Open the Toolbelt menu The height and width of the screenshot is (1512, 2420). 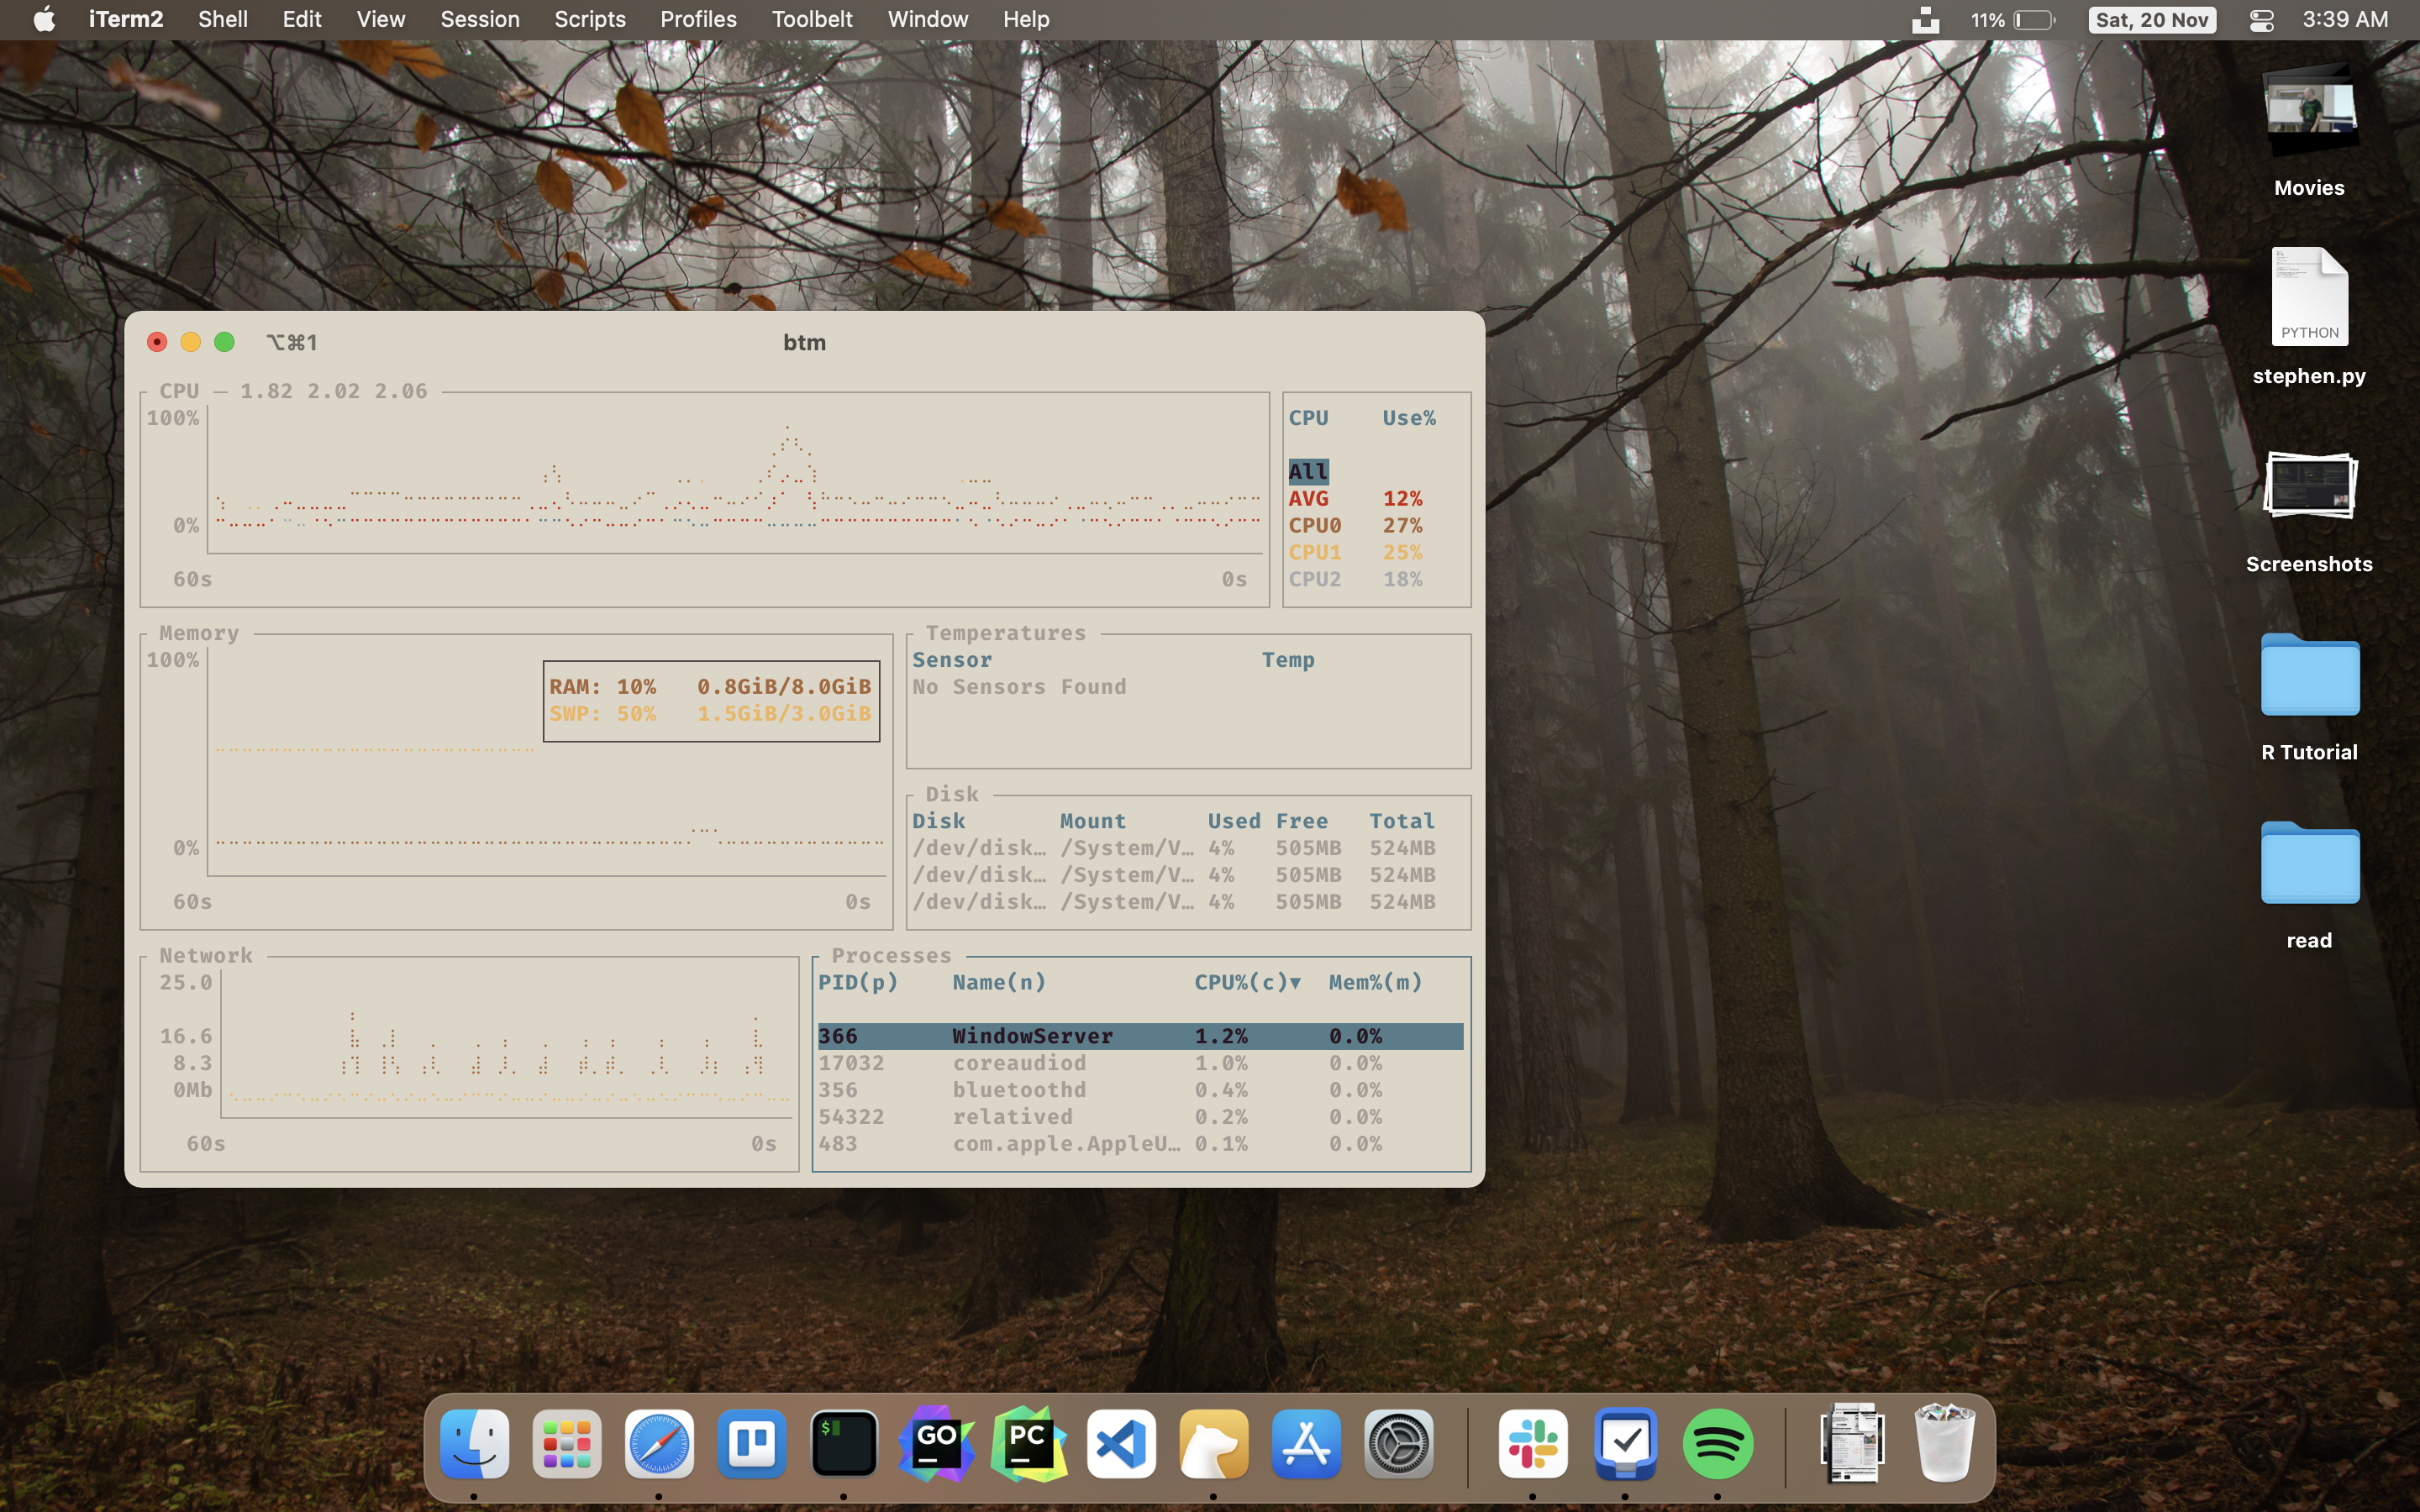811,20
